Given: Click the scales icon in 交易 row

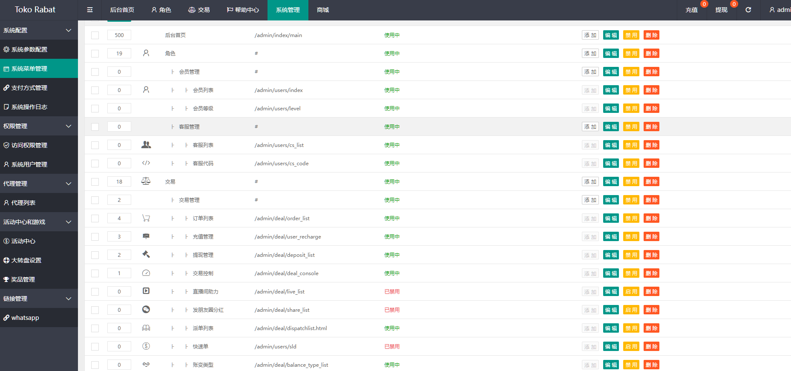Looking at the screenshot, I should tap(146, 181).
